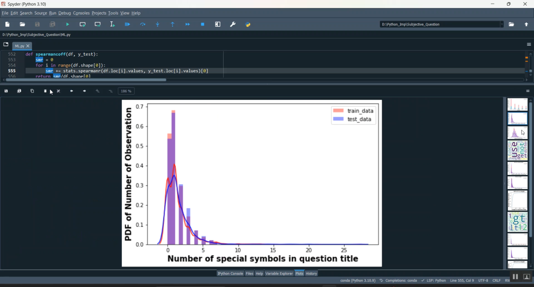Viewport: 534px width, 287px height.
Task: Expand the working directory path dropdown
Action: (x=502, y=25)
